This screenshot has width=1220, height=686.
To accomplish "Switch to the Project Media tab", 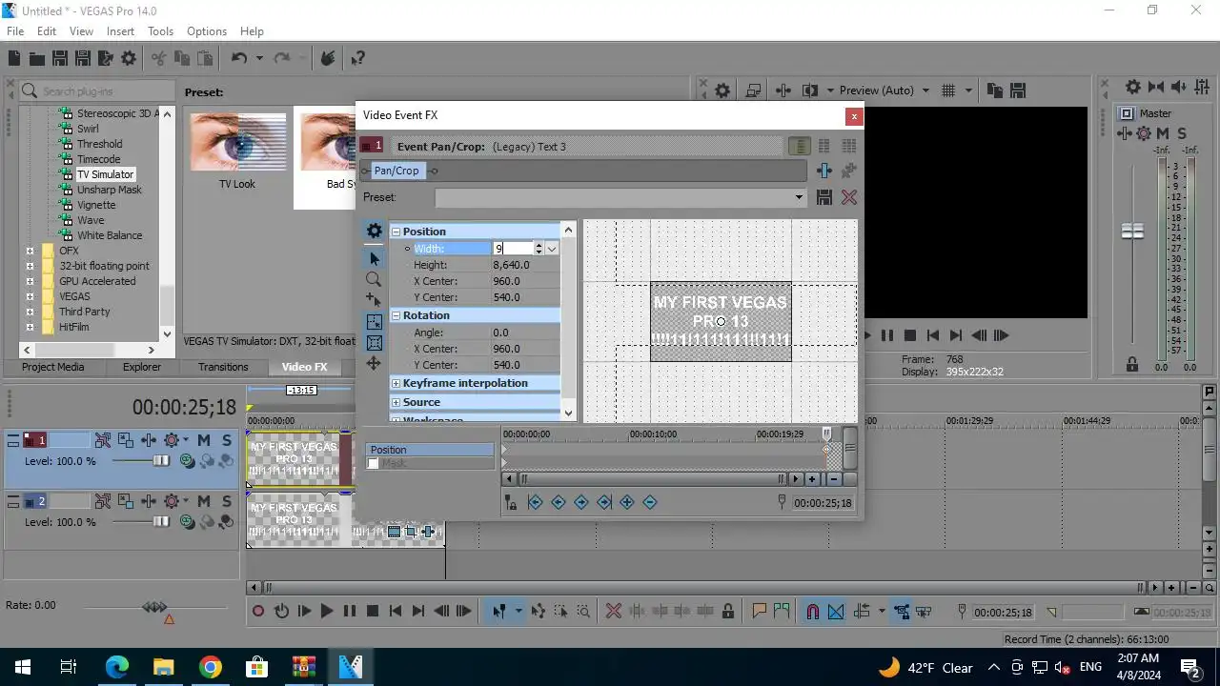I will point(53,367).
